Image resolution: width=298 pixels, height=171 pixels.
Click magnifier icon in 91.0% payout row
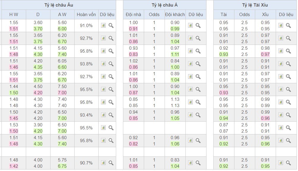pos(111,26)
